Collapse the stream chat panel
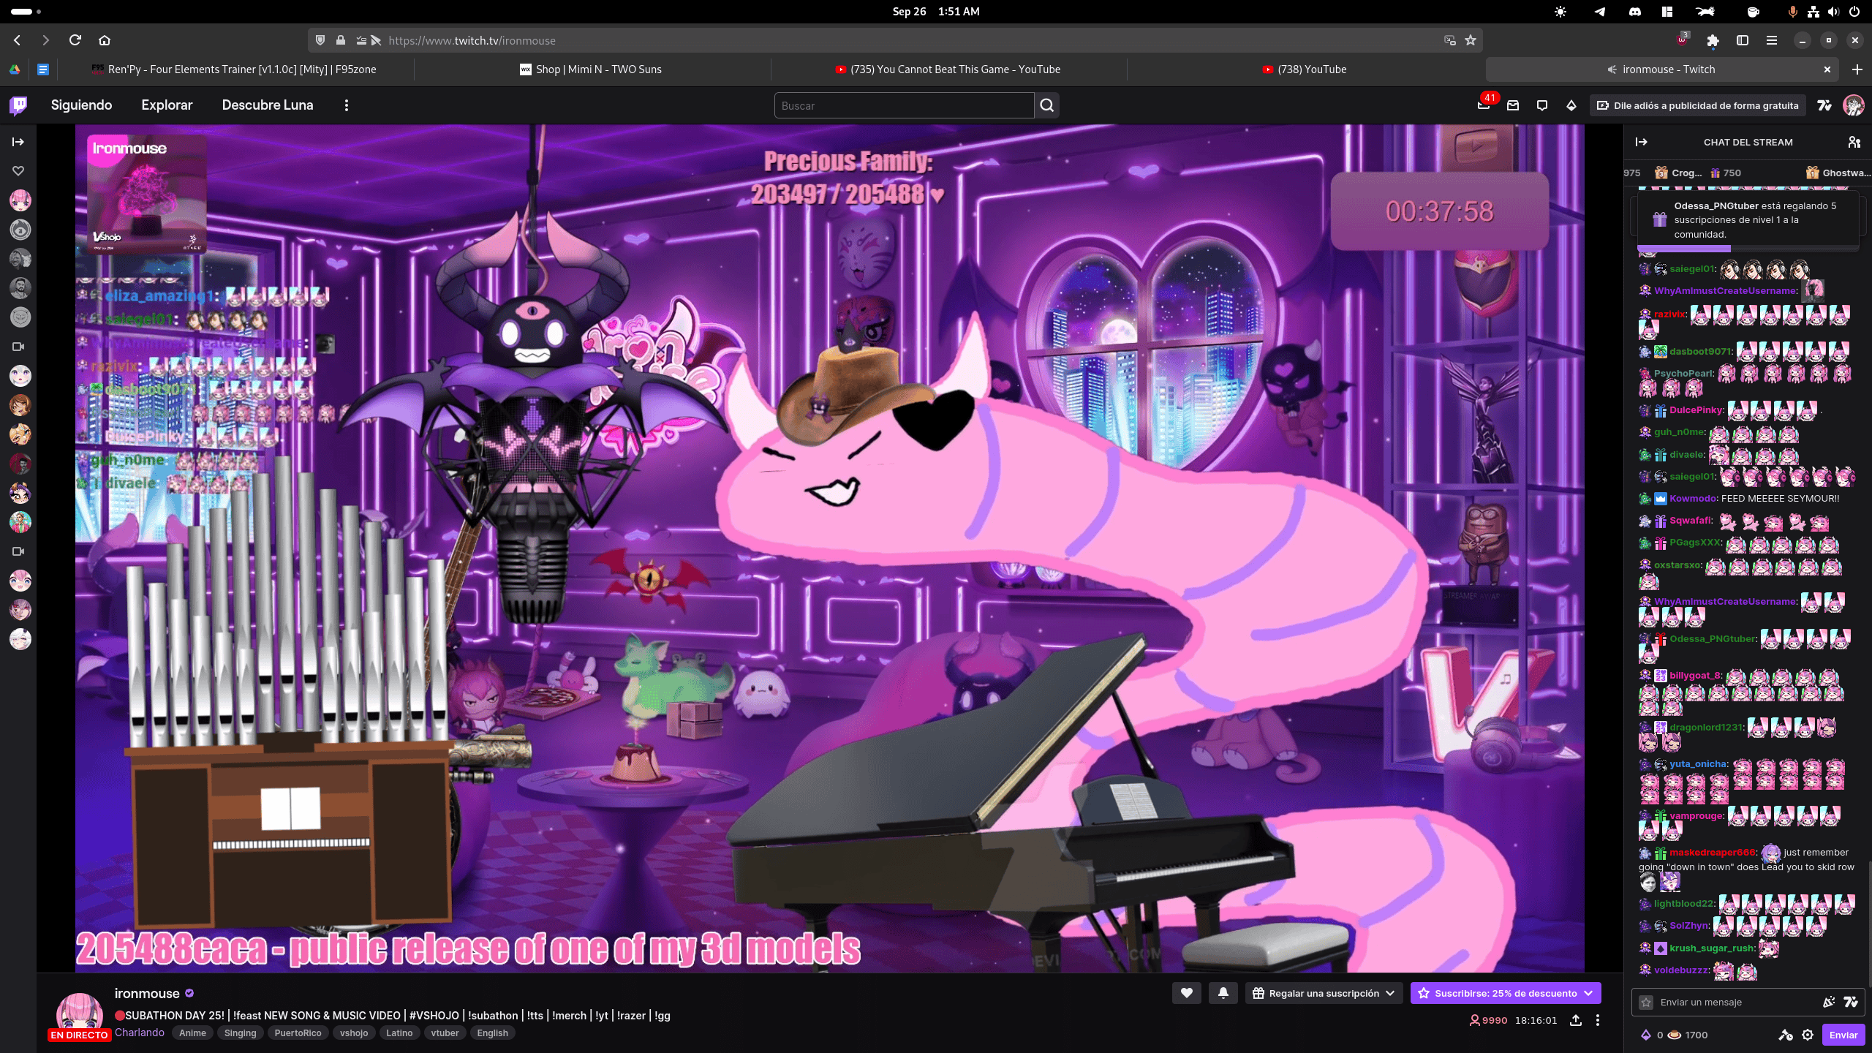 [1642, 142]
